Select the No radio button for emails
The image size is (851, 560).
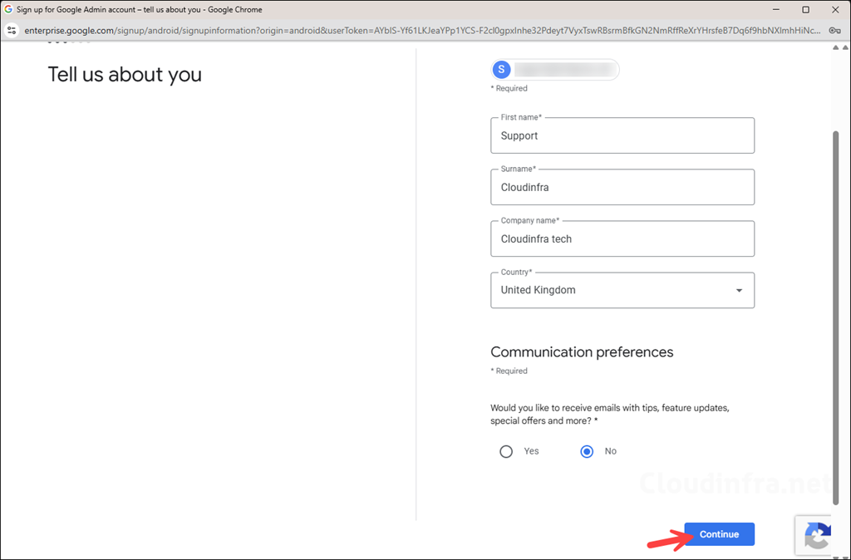pos(587,451)
